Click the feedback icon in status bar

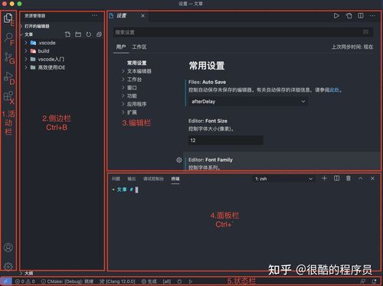pos(362,281)
